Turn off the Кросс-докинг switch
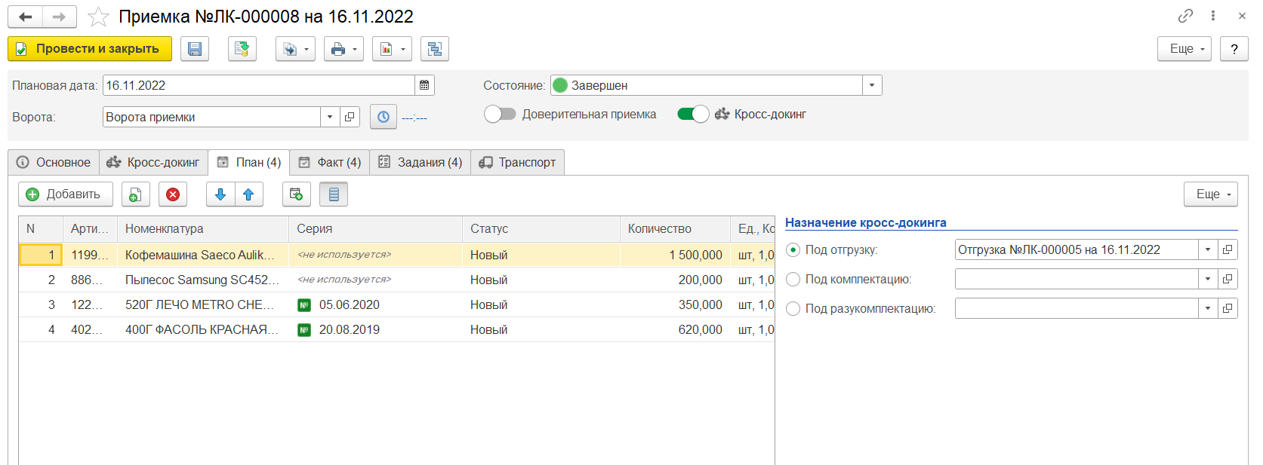1263x465 pixels. [693, 114]
